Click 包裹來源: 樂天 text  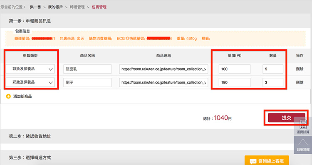(x=72, y=39)
